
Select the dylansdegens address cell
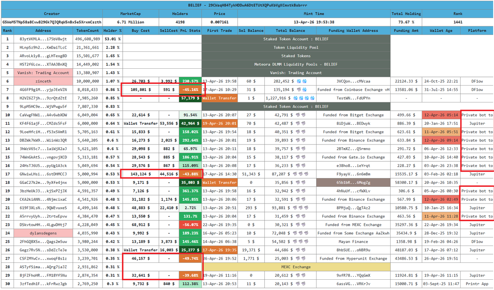43,233
